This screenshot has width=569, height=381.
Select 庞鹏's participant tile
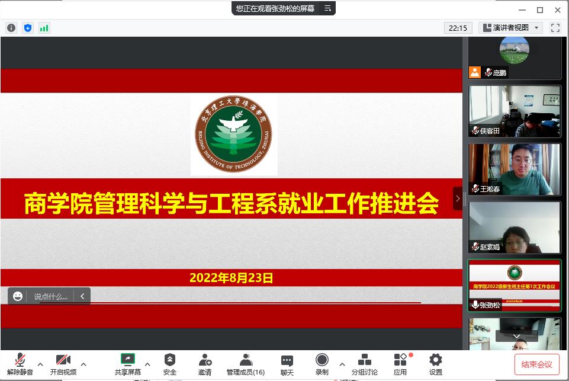click(515, 57)
